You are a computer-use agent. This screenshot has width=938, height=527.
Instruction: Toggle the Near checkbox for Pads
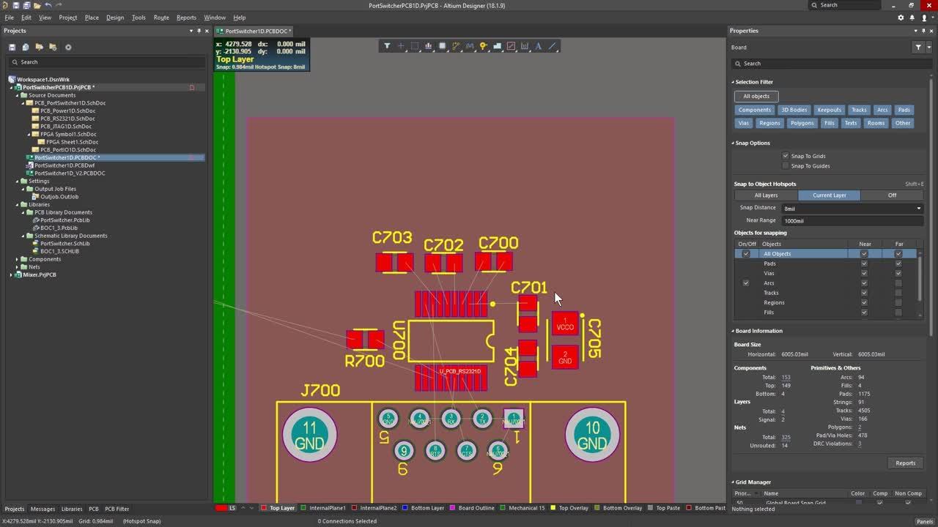(864, 263)
